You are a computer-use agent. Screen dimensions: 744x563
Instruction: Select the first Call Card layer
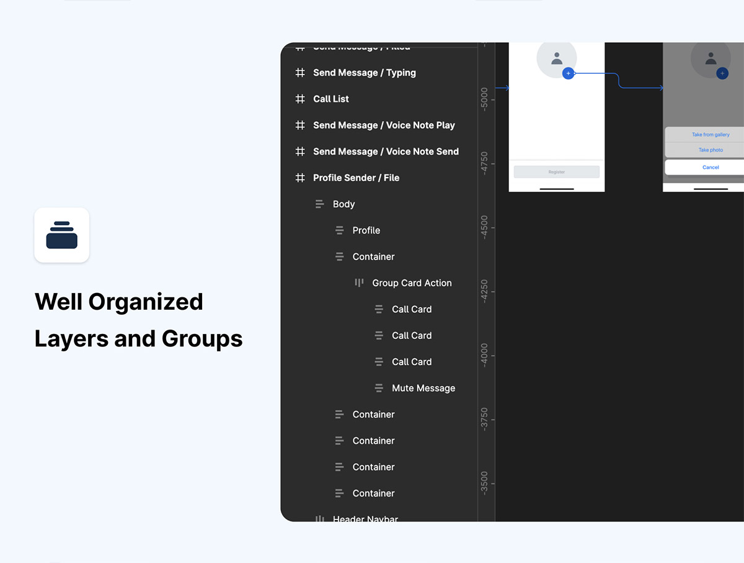click(412, 309)
